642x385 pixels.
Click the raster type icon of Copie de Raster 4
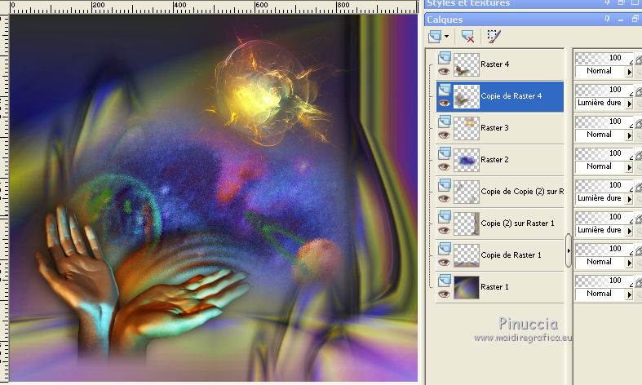445,90
